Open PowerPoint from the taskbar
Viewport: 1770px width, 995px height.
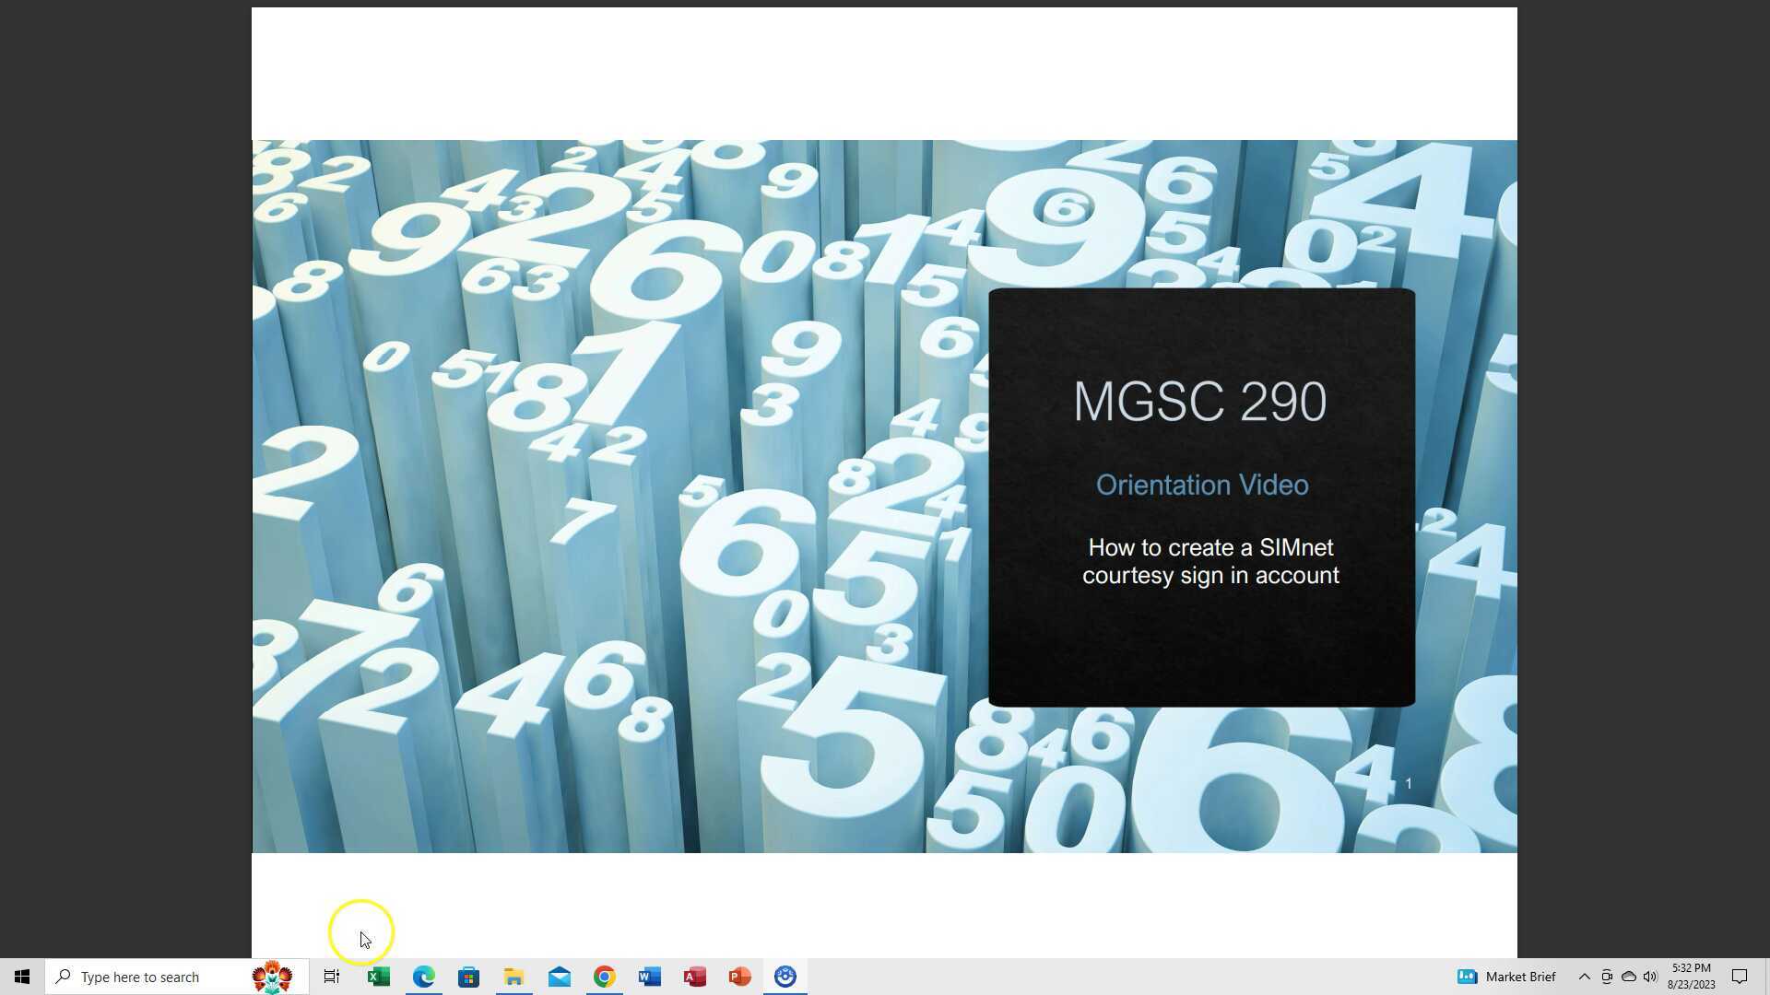(739, 977)
